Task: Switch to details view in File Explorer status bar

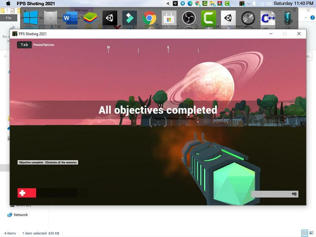Action: tap(305, 233)
